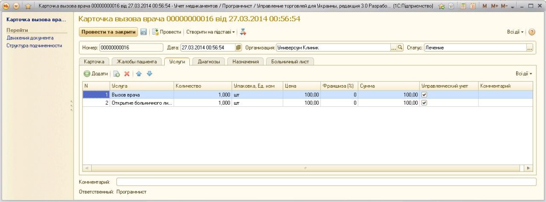The image size is (546, 202).
Task: Click the Упаковка, Ед. изм column header
Action: (258, 86)
